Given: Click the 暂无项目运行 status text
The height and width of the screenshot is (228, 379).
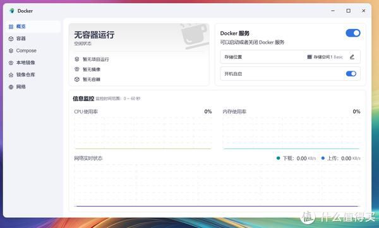Looking at the screenshot, I should (x=96, y=59).
